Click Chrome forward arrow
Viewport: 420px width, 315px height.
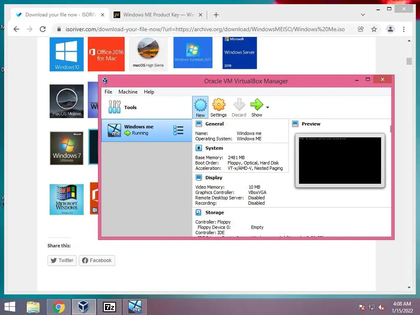[x=30, y=29]
